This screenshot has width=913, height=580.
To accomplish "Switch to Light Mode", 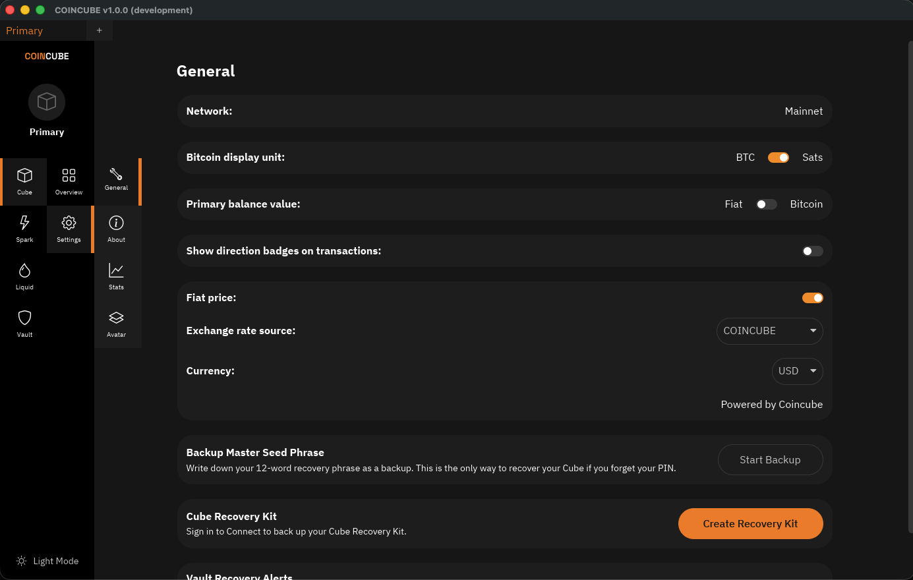I will pyautogui.click(x=47, y=561).
